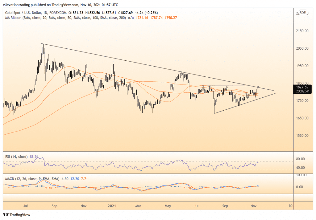Click the MACD line value 12.20
The width and height of the screenshot is (316, 220).
pos(75,179)
